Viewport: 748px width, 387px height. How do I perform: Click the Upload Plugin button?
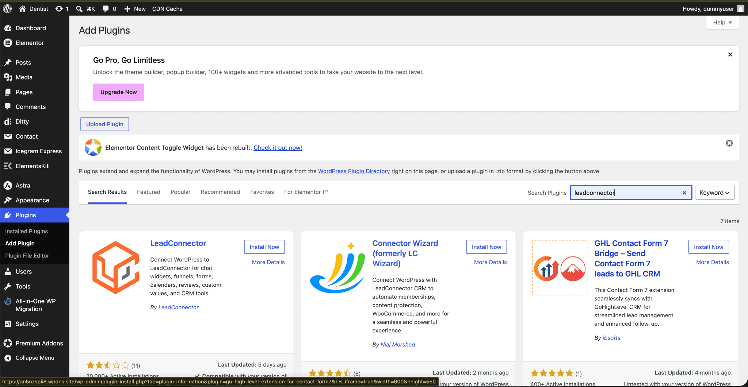click(x=105, y=124)
